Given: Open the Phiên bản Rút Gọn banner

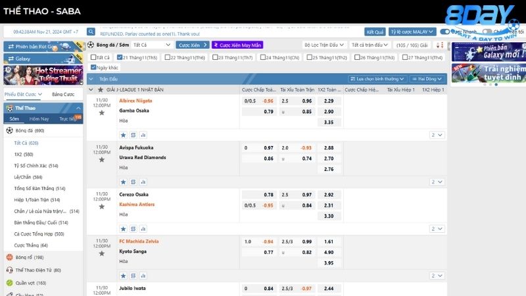Looking at the screenshot, I should coord(43,47).
